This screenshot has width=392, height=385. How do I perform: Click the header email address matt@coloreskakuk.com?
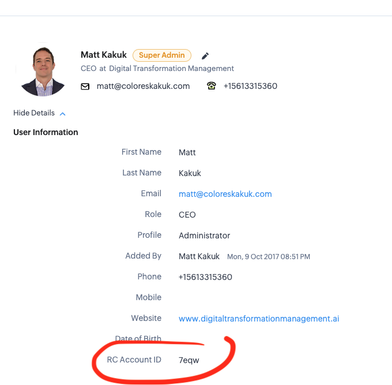[x=143, y=86]
